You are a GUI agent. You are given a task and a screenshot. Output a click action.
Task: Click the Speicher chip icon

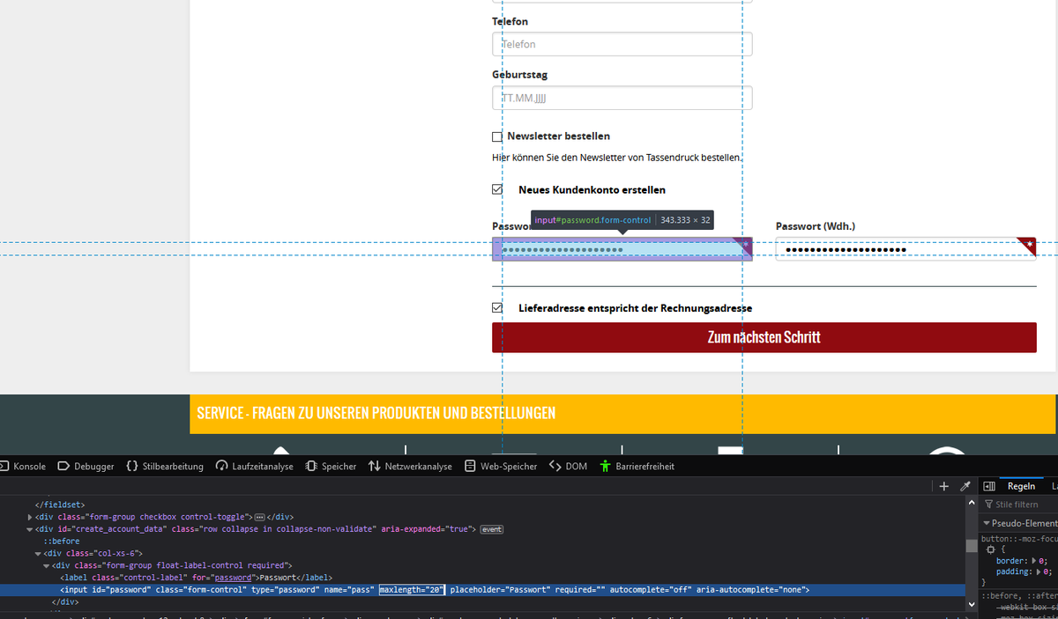pyautogui.click(x=311, y=467)
